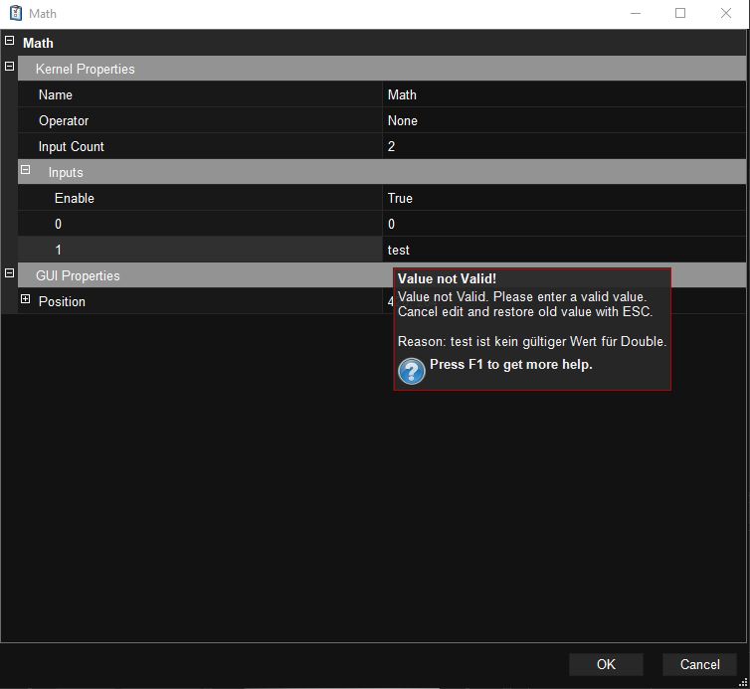Close the Math dialog window
The height and width of the screenshot is (689, 750).
[726, 14]
